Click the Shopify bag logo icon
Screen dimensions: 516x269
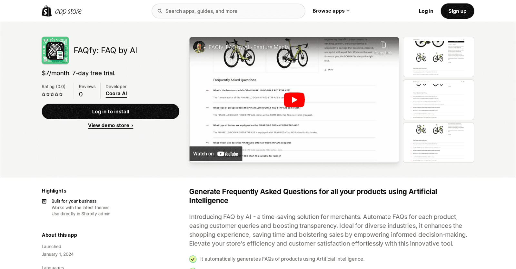(47, 11)
